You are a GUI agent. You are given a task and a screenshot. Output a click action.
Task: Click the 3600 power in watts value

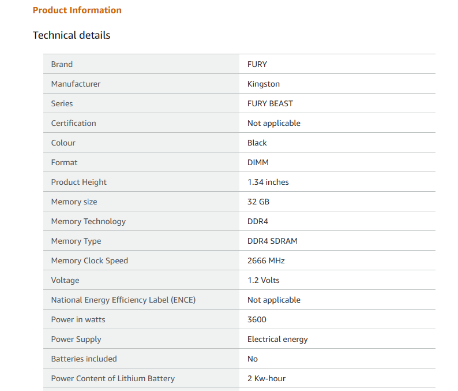tap(257, 319)
